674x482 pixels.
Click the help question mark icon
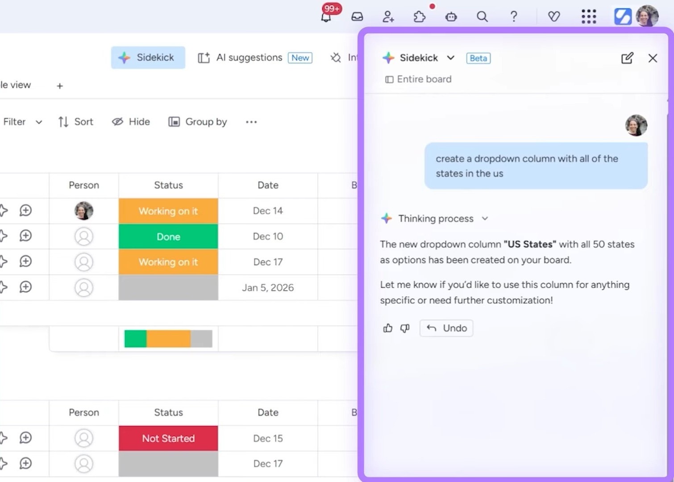pyautogui.click(x=514, y=17)
